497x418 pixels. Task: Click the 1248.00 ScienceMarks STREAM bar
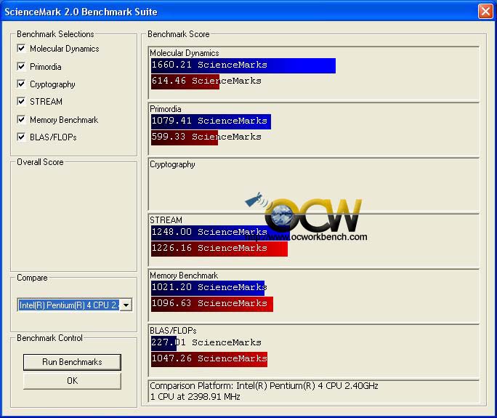(x=220, y=233)
